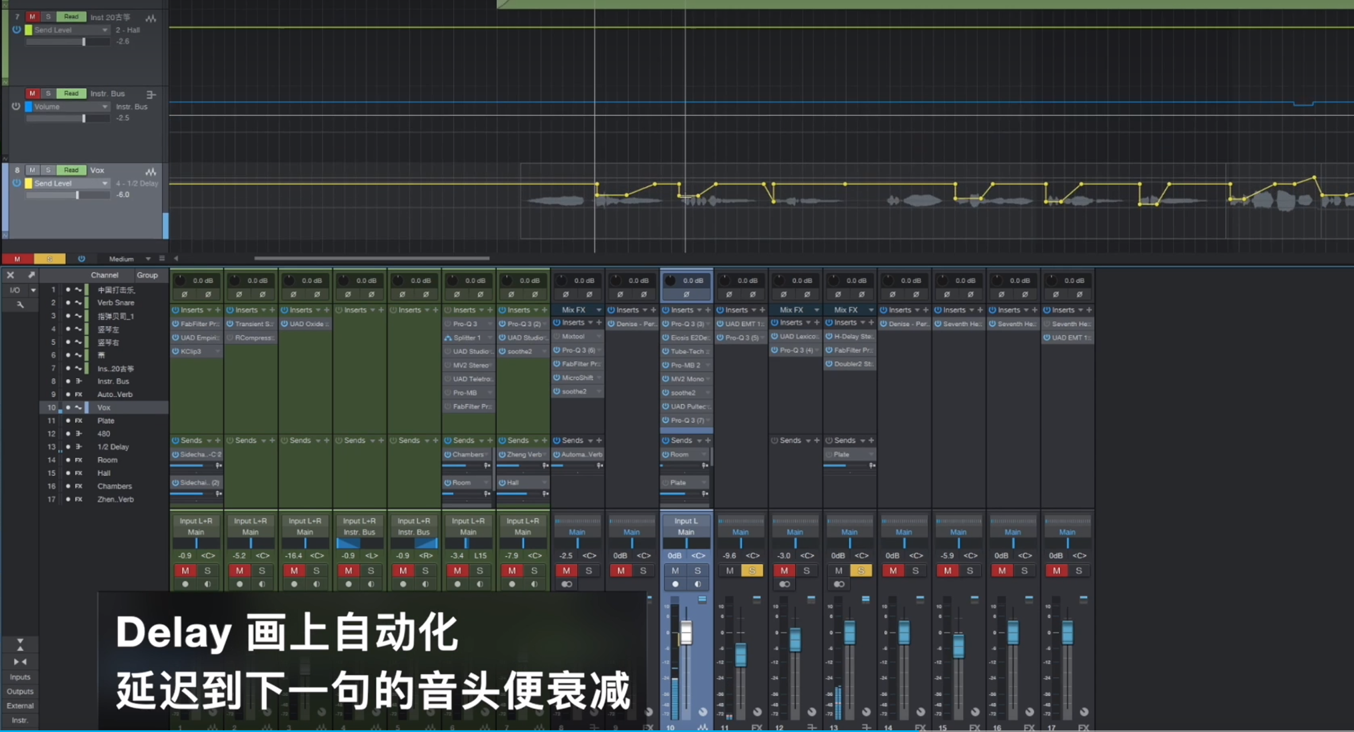Click the close X icon beside the Channel list header
This screenshot has width=1354, height=732.
coord(10,275)
